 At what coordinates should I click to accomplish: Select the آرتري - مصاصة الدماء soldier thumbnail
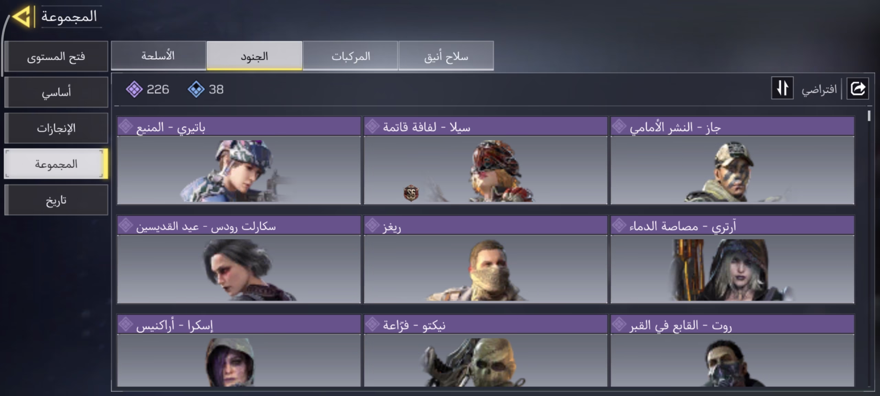732,269
